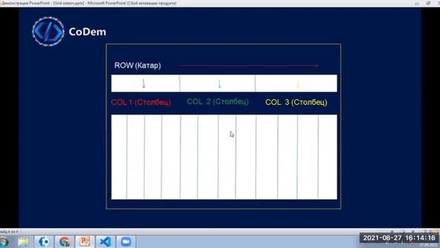440x248 pixels.
Task: Click the PowerPoint window title bar text
Action: pyautogui.click(x=89, y=3)
